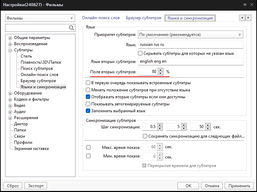
Task: Toggle 'Показывать автогенерируемые субтитры' checkbox
Action: point(87,104)
